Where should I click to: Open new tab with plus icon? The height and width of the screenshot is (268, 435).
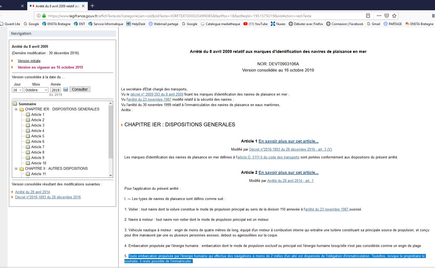pos(92,6)
